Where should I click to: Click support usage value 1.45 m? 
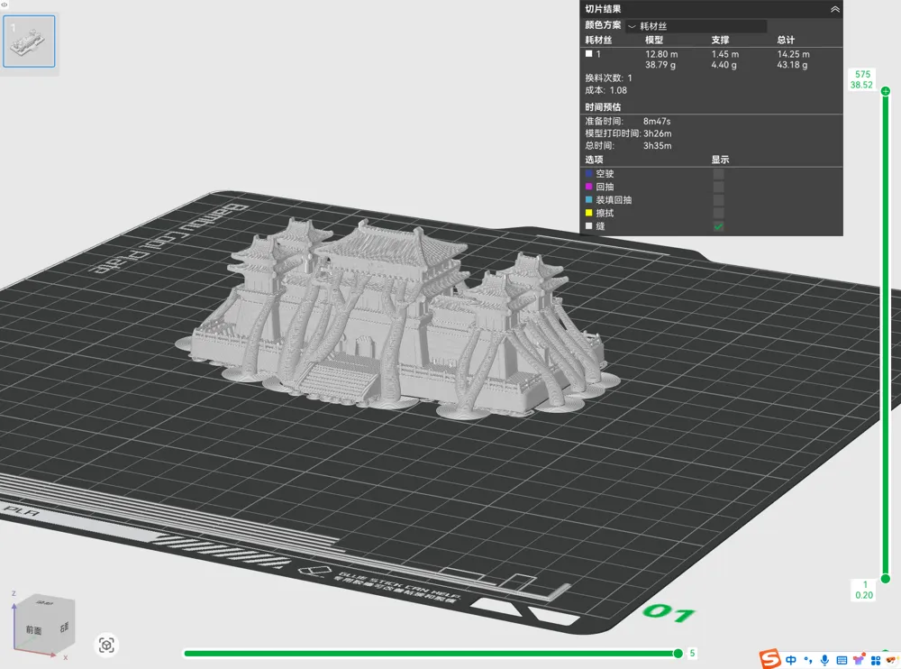click(x=725, y=54)
